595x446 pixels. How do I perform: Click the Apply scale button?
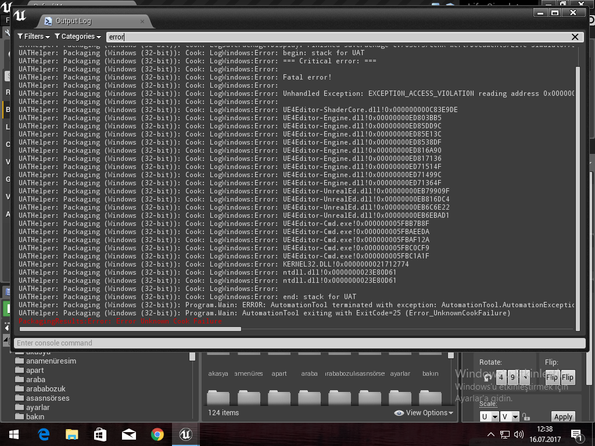[563, 417]
